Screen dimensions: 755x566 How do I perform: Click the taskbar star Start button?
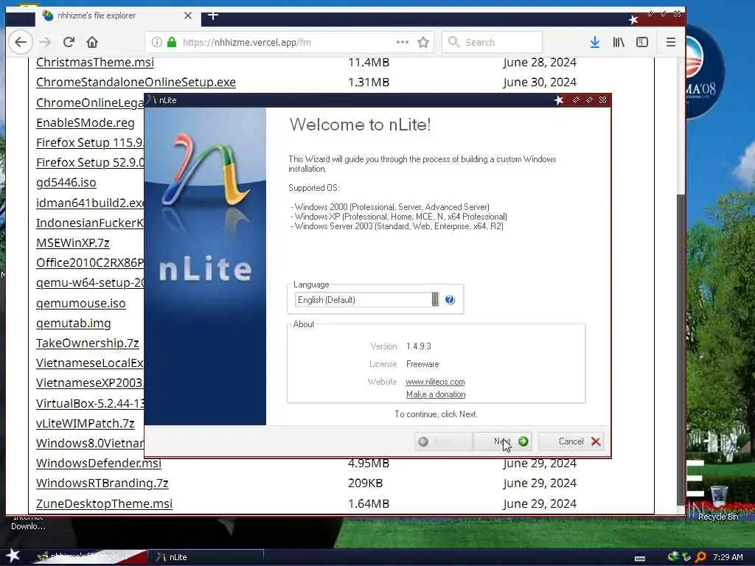point(13,556)
